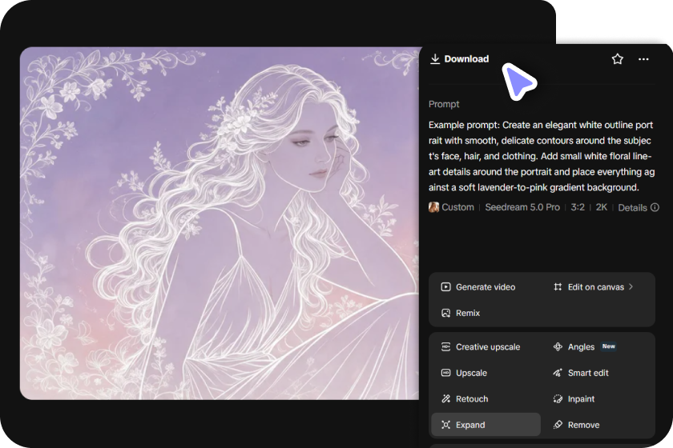Click the 3:2 aspect ratio label

pos(578,207)
